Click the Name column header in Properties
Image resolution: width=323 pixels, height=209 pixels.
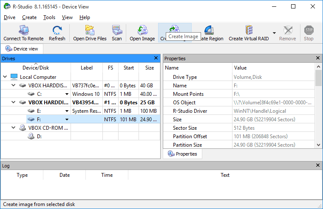point(198,67)
